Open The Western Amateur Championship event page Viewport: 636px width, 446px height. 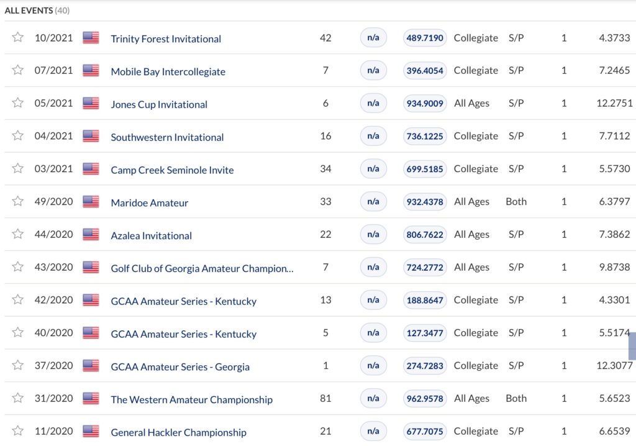click(x=191, y=399)
